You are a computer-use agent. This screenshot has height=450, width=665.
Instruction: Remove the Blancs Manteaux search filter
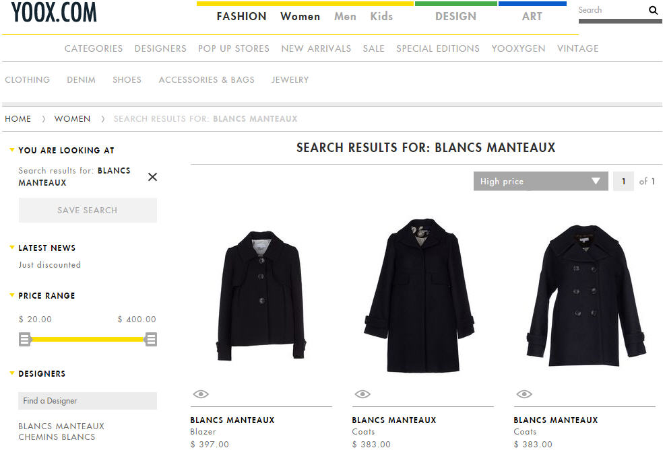coord(153,177)
